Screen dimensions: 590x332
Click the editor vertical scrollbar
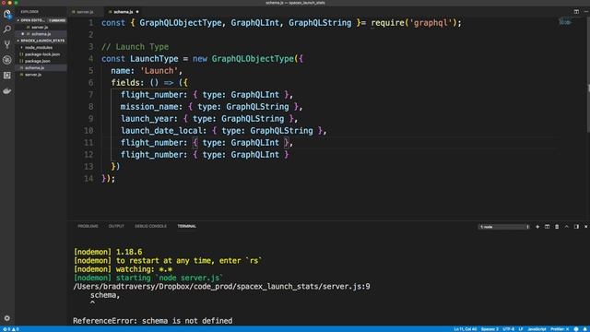pos(588,76)
